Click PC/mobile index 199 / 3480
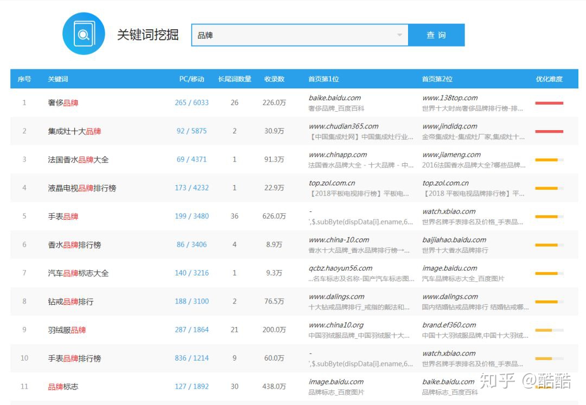The width and height of the screenshot is (586, 405). (192, 216)
